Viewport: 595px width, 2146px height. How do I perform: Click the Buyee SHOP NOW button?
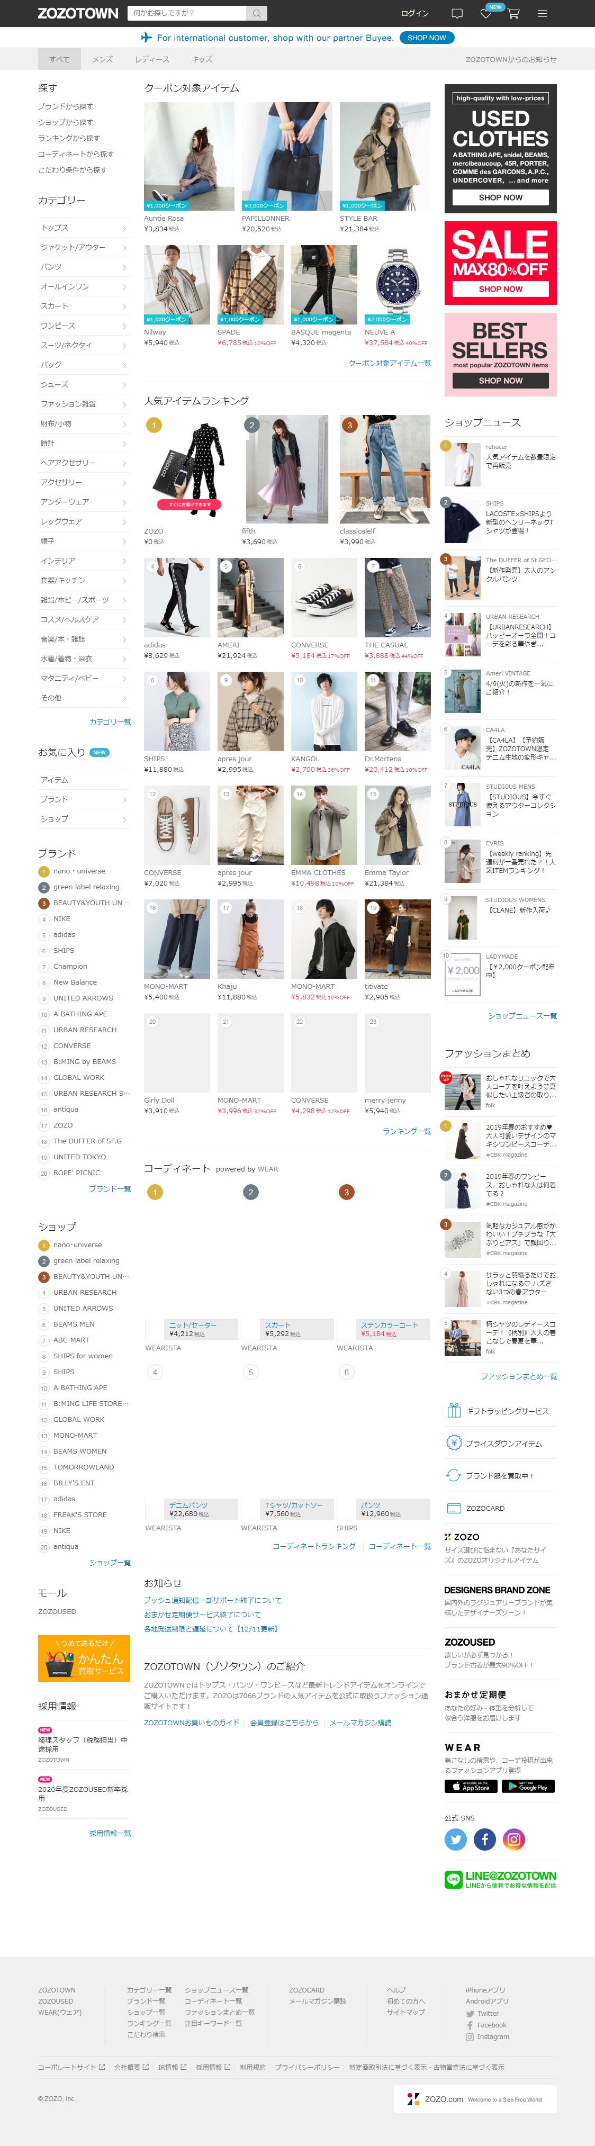(427, 38)
